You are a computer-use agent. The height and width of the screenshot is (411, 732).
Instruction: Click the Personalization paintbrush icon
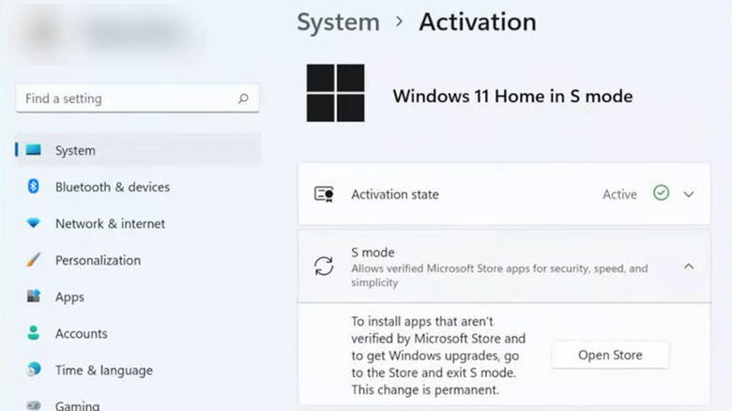pos(35,260)
